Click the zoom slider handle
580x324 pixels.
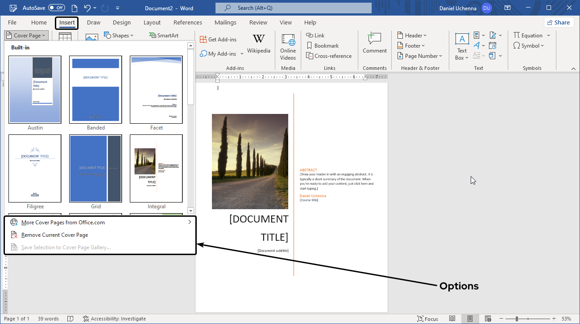517,319
